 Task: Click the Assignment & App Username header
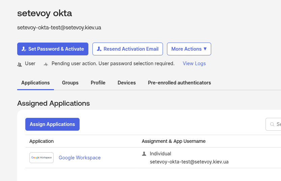tap(173, 141)
